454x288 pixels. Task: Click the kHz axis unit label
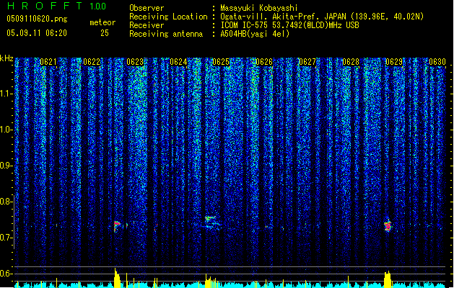(6, 58)
